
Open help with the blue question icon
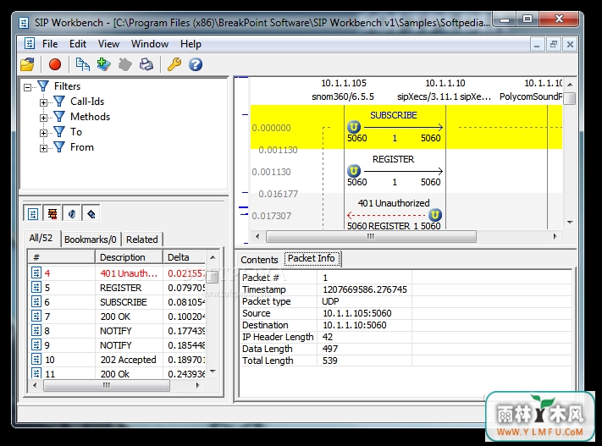[196, 64]
